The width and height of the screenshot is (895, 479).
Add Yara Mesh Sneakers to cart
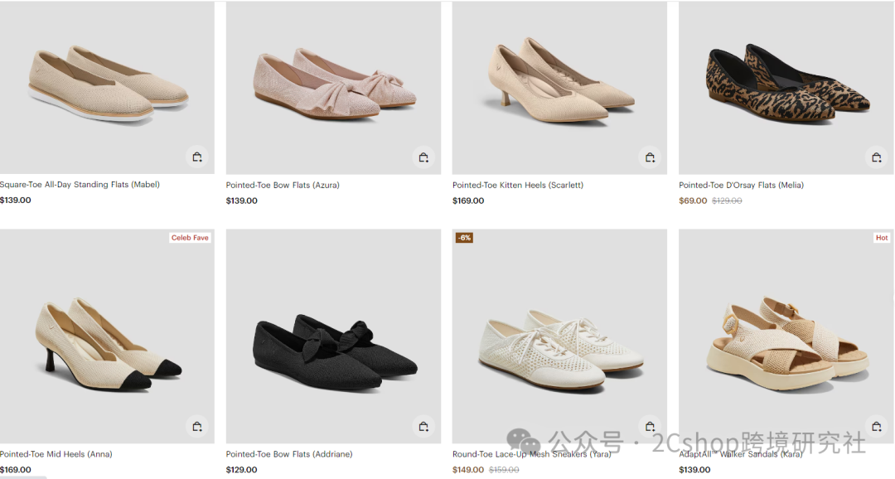click(x=650, y=426)
